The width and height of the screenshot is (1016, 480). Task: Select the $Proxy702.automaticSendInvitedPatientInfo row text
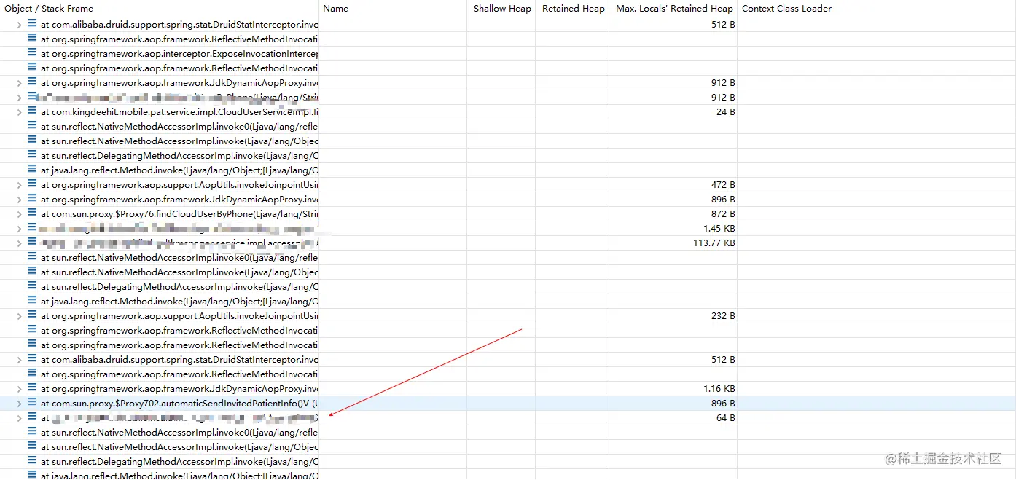click(x=179, y=403)
